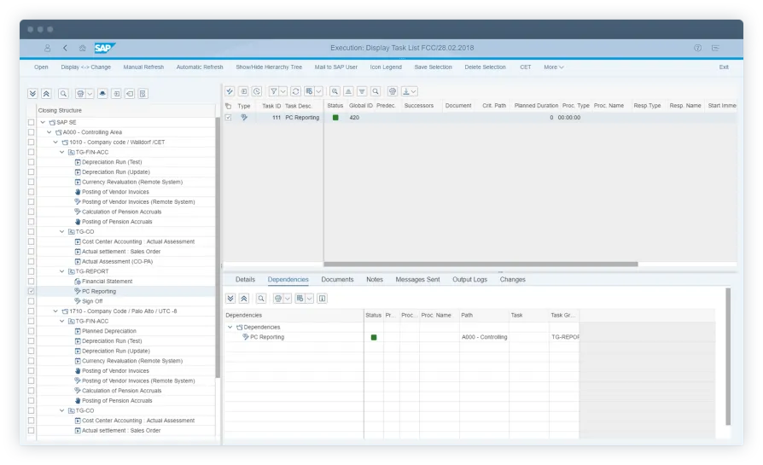Screen dimensions: 763x465
Task: Click the Exit button
Action: click(724, 67)
